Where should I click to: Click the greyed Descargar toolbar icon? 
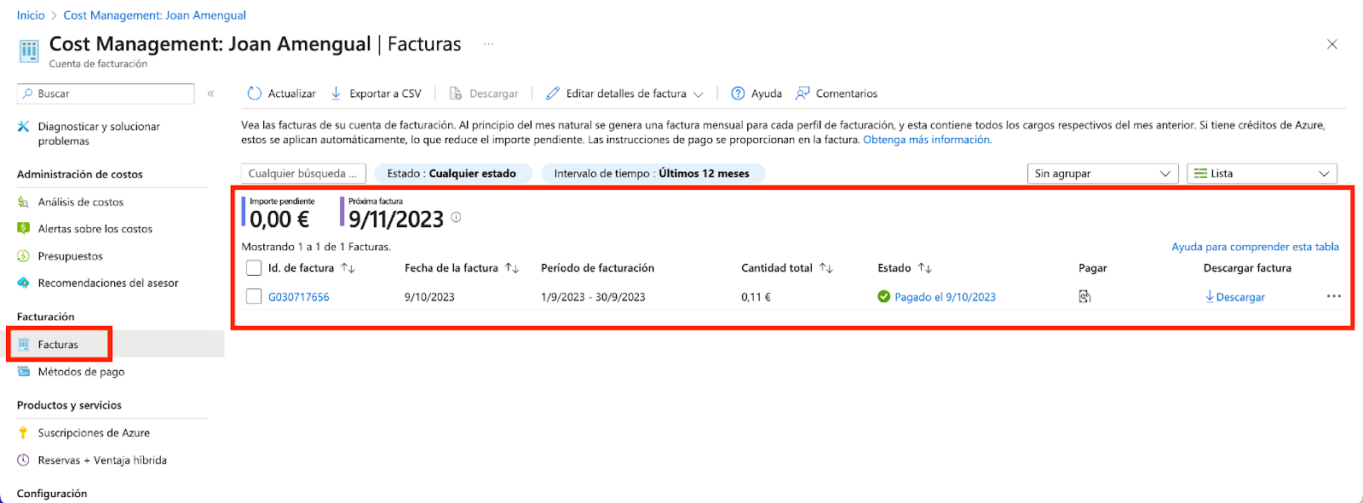click(x=456, y=94)
